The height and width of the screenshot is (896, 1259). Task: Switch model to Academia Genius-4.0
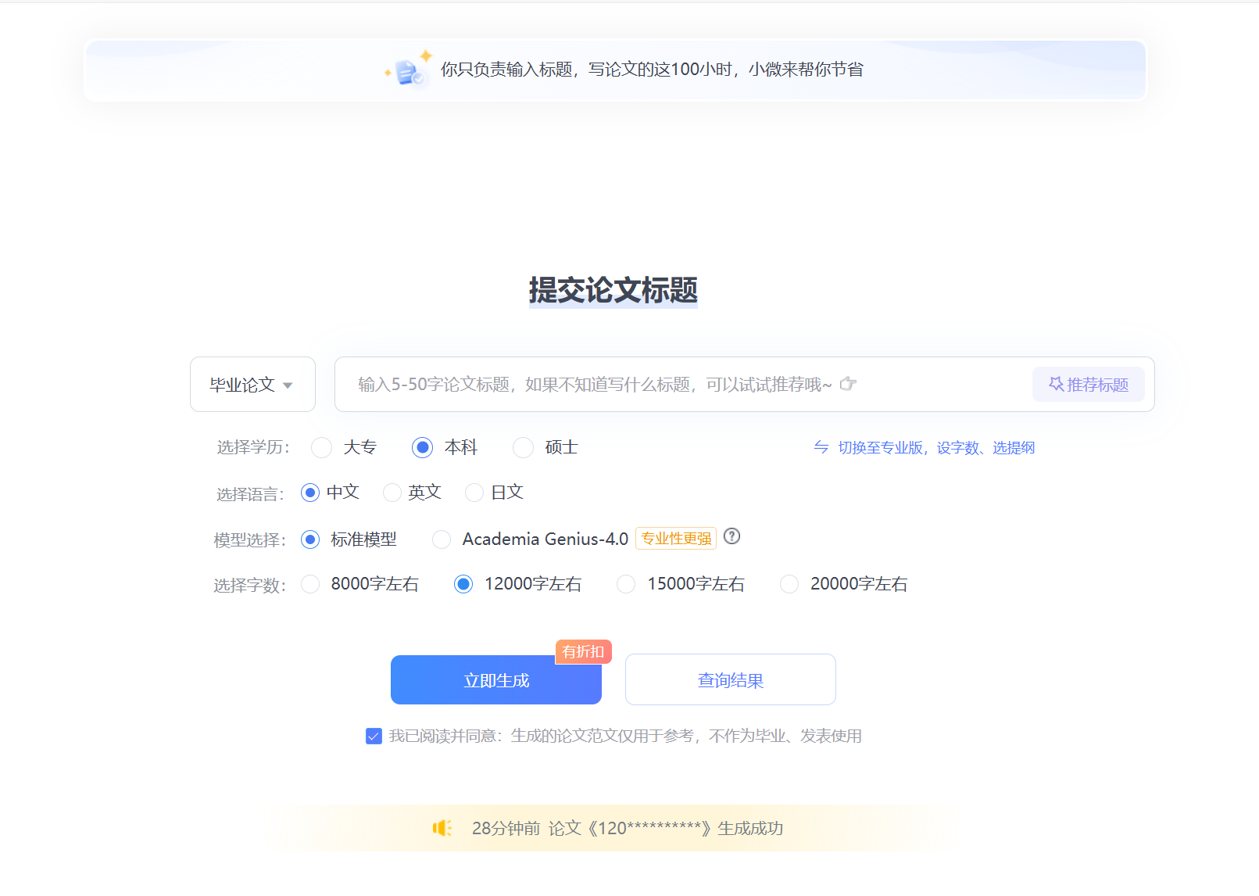[x=442, y=539]
